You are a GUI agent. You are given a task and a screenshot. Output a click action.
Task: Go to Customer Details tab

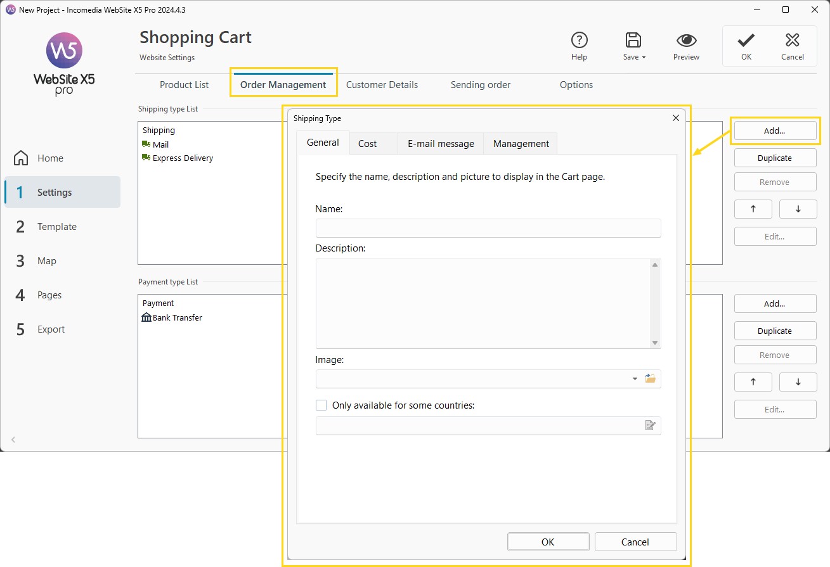pos(382,84)
